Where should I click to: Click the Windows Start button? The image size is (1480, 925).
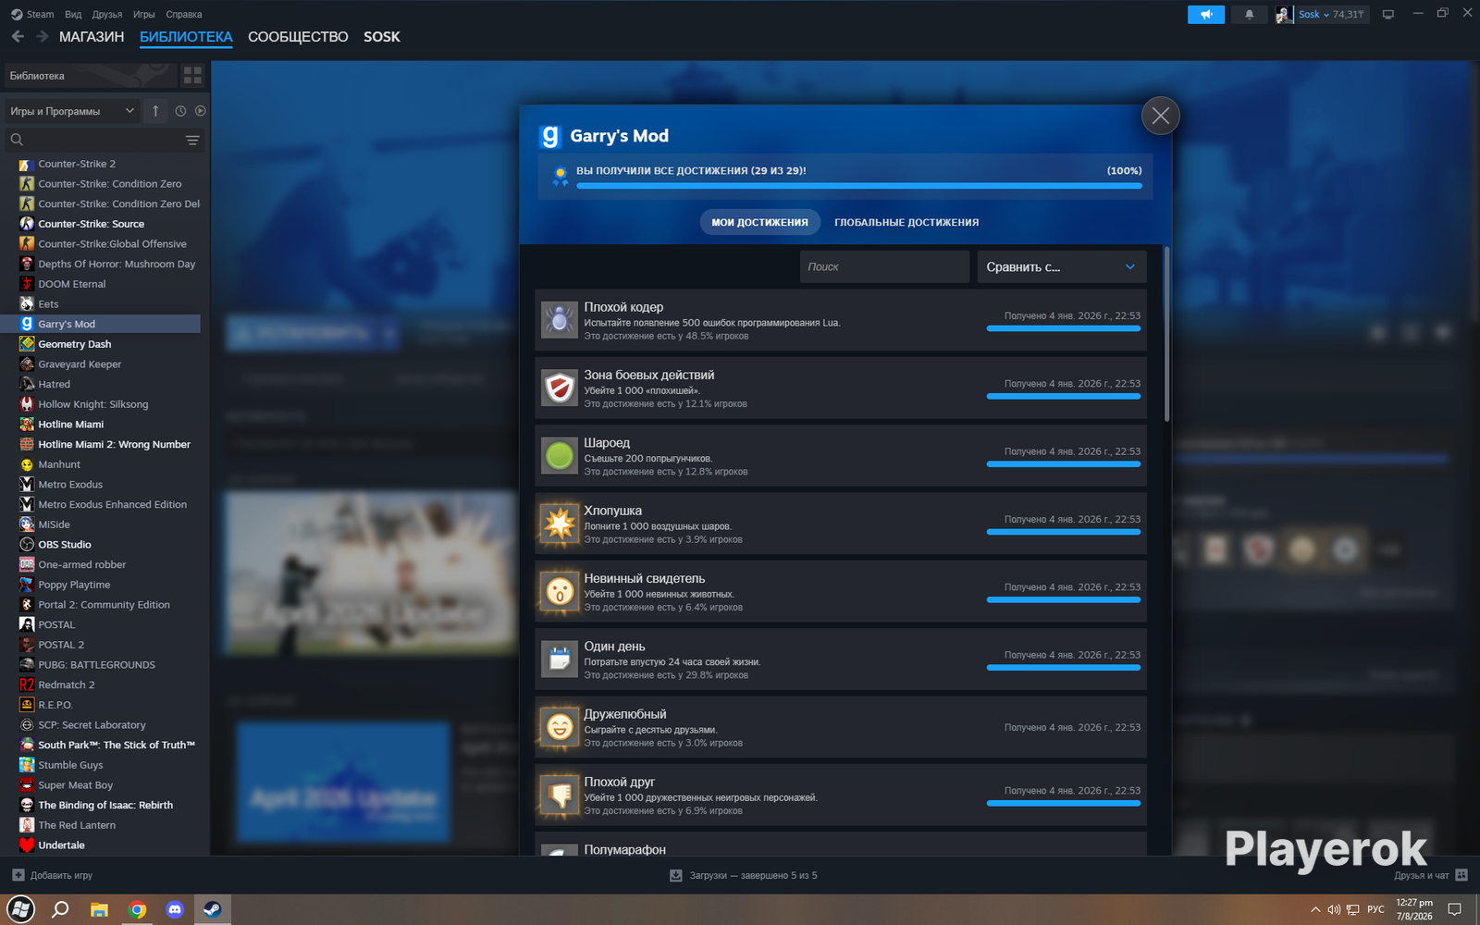pos(21,909)
